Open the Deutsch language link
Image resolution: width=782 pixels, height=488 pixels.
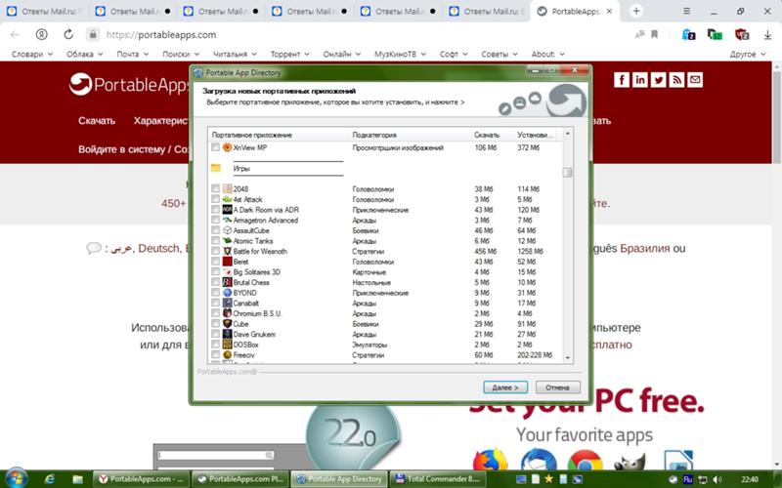(158, 248)
